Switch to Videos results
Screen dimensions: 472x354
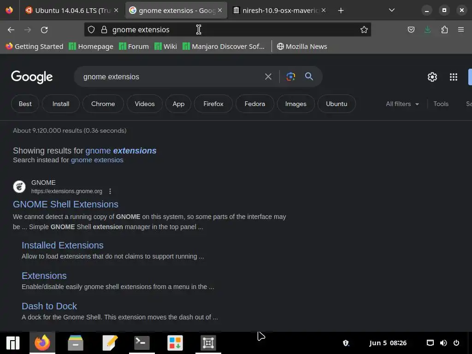(144, 104)
